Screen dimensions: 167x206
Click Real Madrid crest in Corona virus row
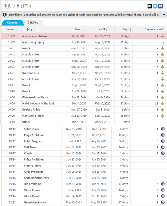point(162,73)
